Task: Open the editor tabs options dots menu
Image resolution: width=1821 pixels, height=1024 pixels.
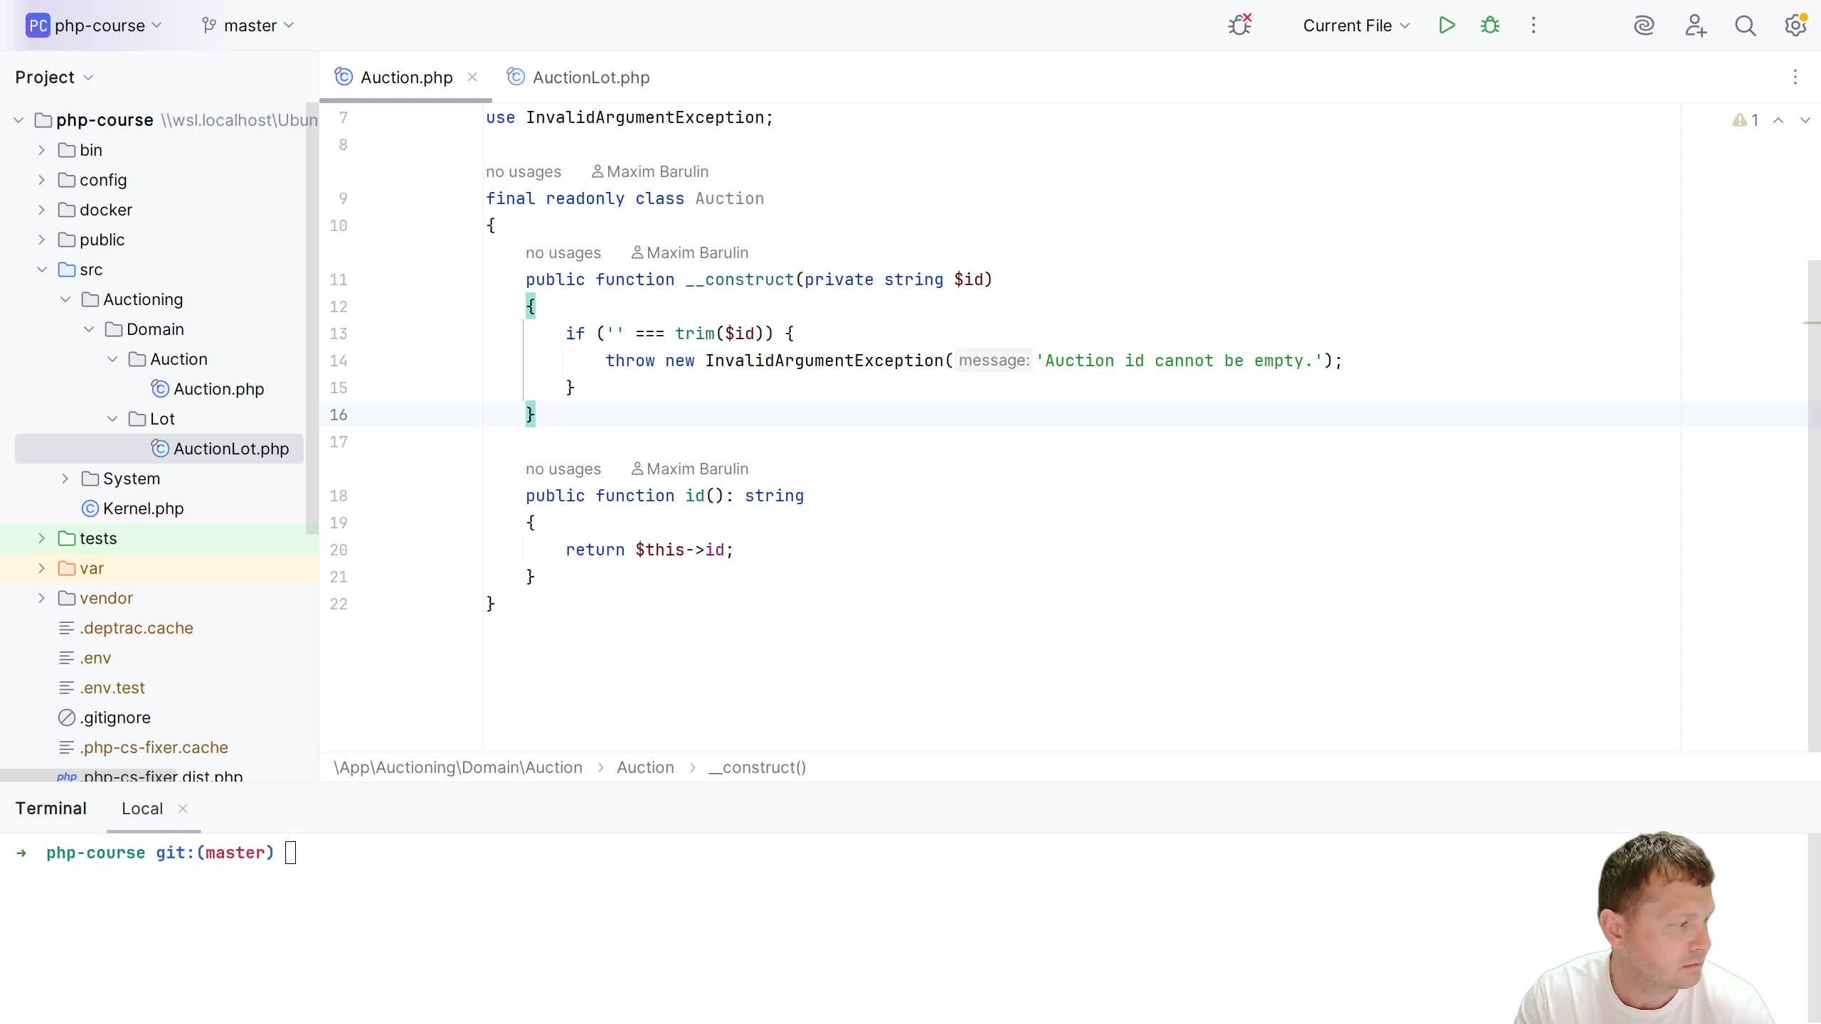Action: (1795, 77)
